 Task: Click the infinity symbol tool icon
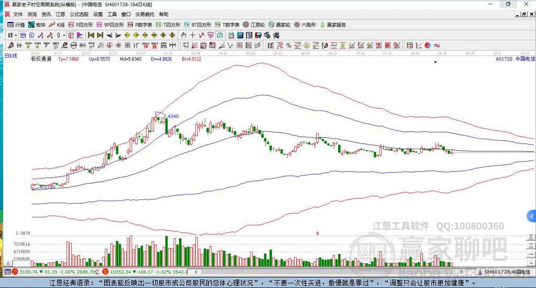pyautogui.click(x=436, y=46)
